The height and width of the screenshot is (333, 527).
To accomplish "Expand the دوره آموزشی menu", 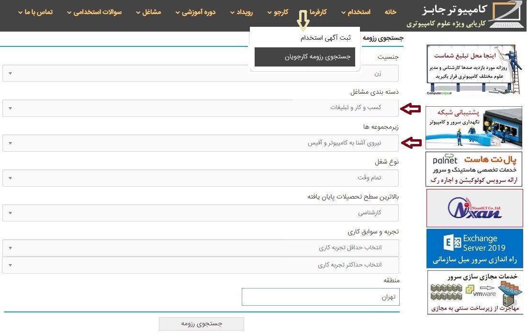I will 195,12.
